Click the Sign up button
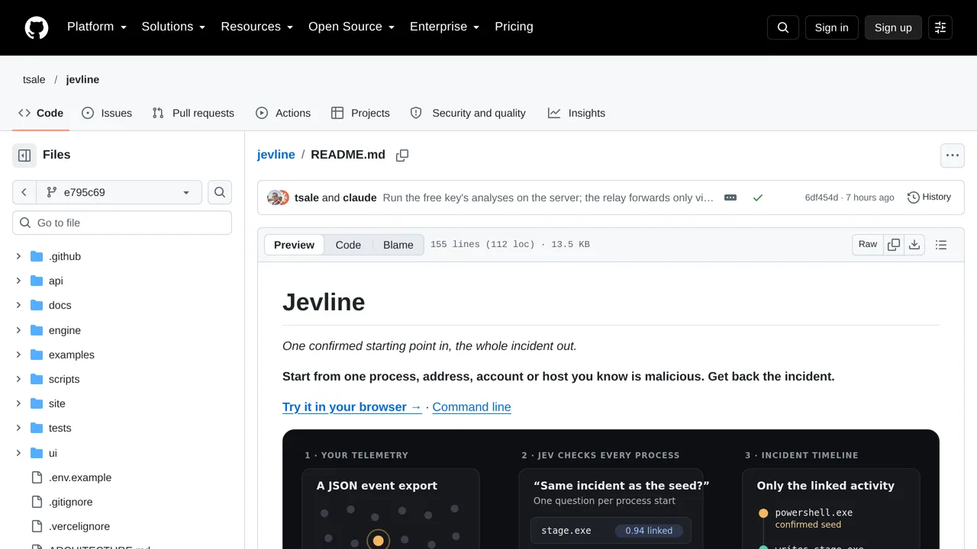Image resolution: width=977 pixels, height=549 pixels. coord(893,27)
